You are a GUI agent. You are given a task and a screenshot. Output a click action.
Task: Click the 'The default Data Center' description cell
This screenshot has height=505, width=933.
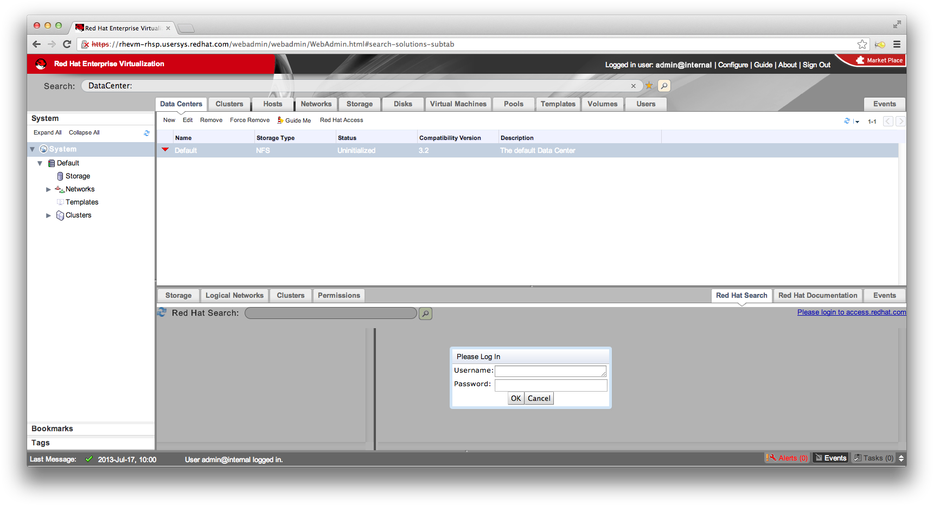tap(538, 151)
